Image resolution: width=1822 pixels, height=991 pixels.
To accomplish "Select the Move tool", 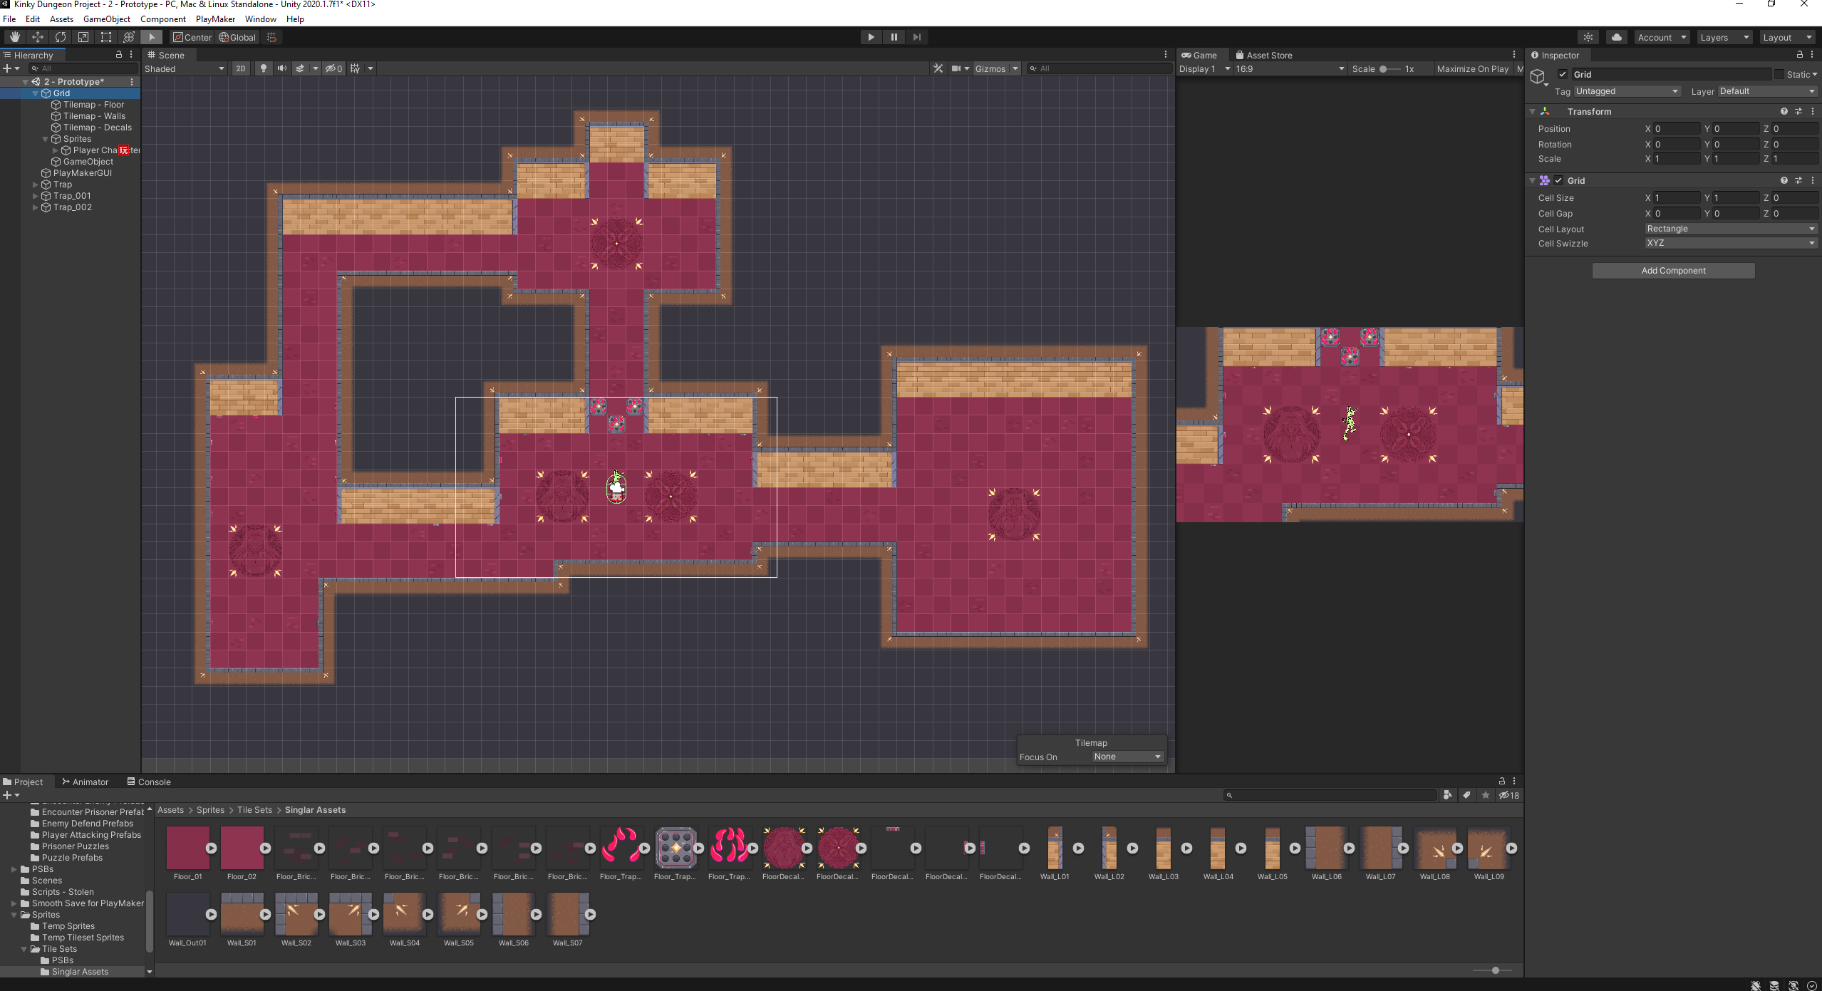I will click(37, 37).
